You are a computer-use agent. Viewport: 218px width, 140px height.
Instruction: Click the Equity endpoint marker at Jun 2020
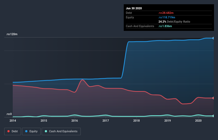tap(213, 38)
